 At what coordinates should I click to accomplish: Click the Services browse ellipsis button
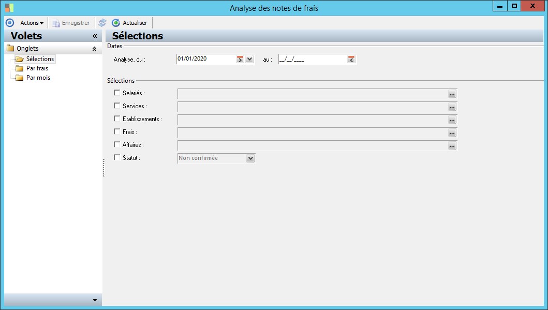pyautogui.click(x=452, y=107)
